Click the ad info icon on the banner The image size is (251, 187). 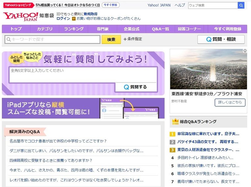tap(245, 51)
